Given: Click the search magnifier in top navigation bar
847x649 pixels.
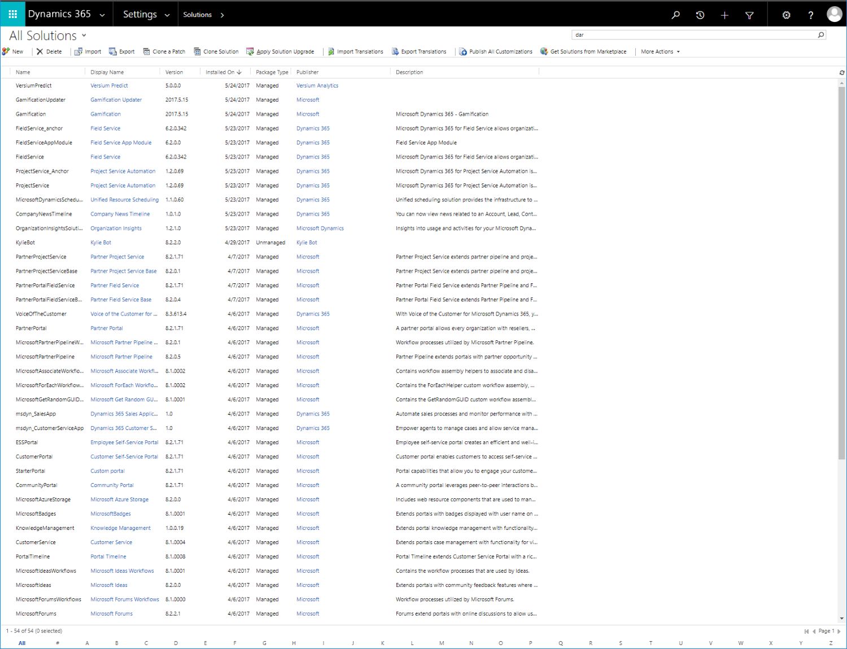Looking at the screenshot, I should pos(675,15).
